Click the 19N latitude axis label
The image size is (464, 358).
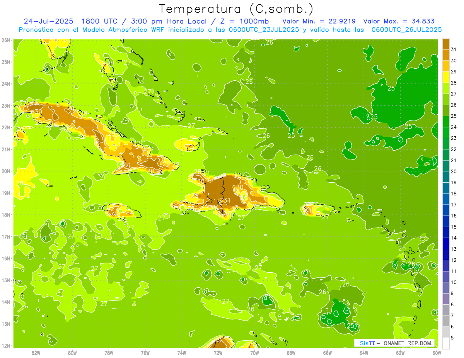(6, 193)
